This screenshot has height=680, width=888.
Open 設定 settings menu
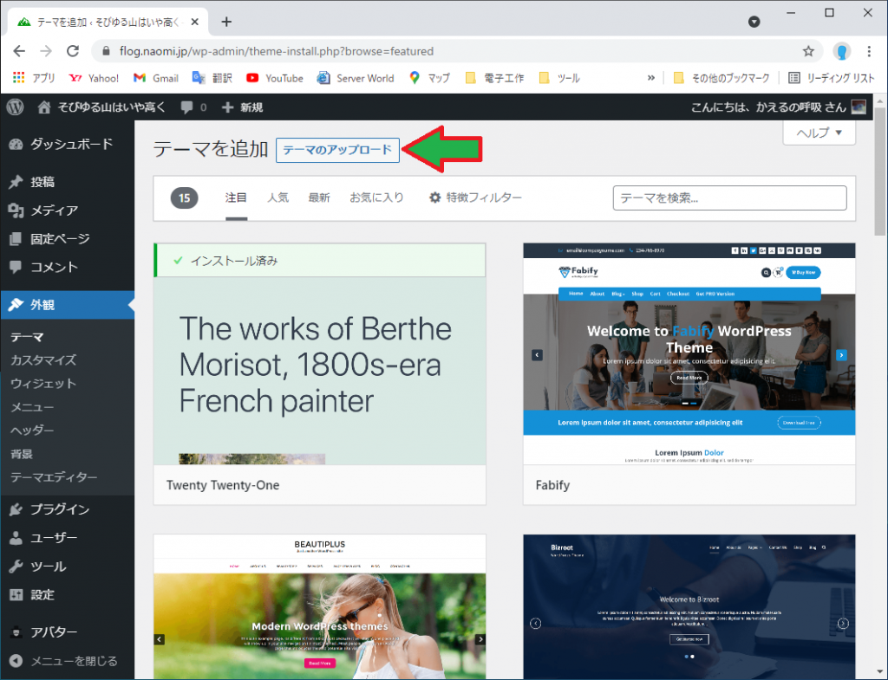pos(68,594)
